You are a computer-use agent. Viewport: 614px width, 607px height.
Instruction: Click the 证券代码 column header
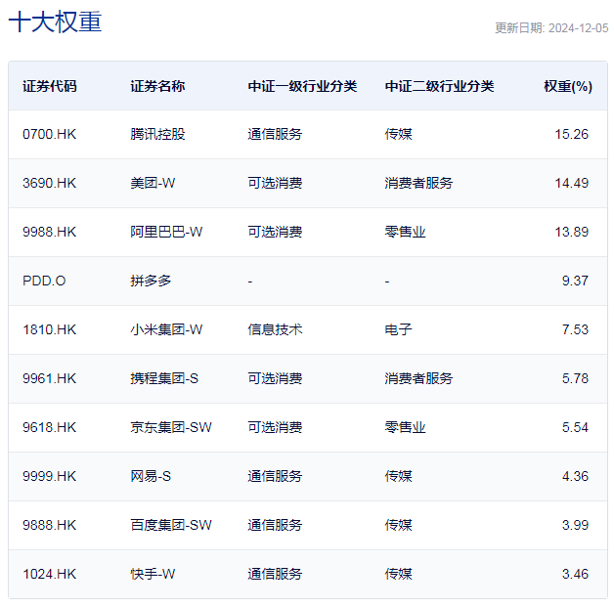point(50,86)
